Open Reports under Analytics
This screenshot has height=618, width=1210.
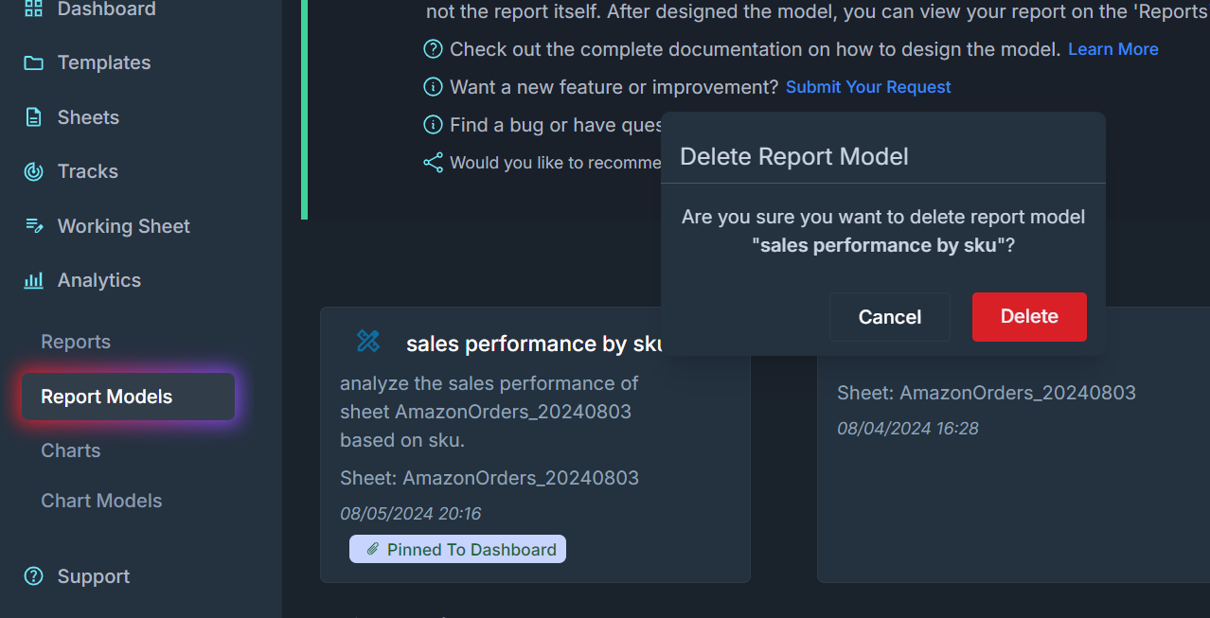click(x=76, y=342)
